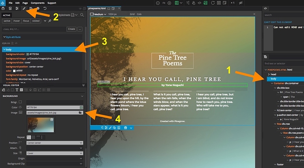Open the Support menu

coord(52,3)
